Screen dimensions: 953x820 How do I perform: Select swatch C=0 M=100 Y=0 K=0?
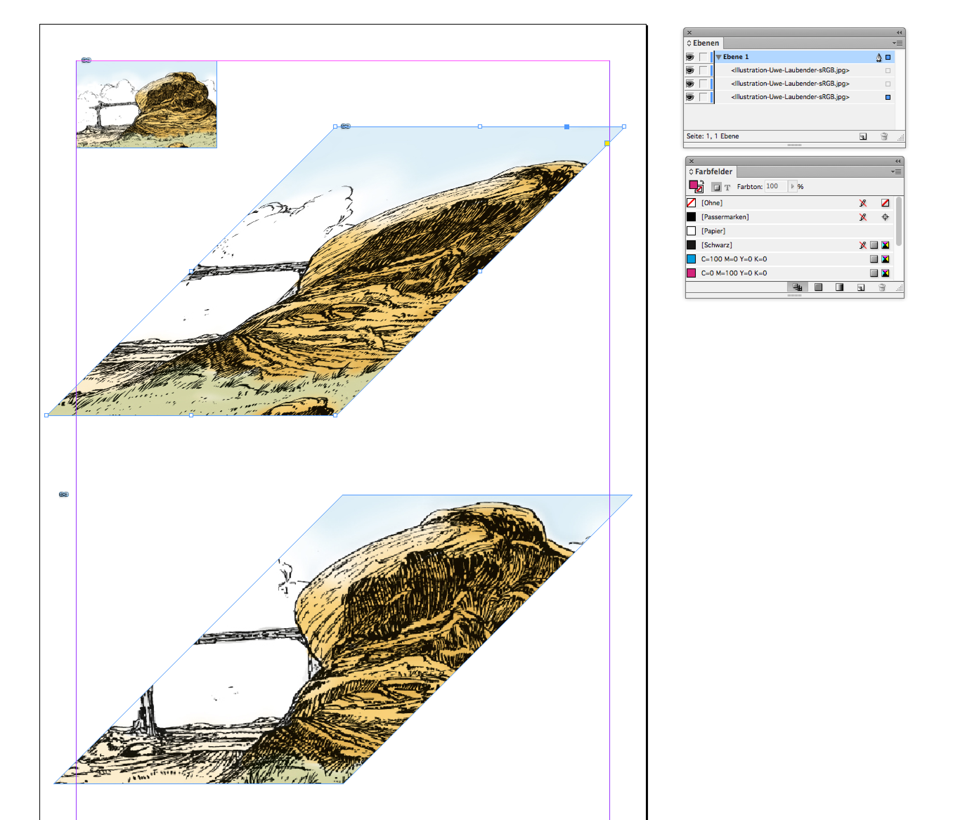789,273
